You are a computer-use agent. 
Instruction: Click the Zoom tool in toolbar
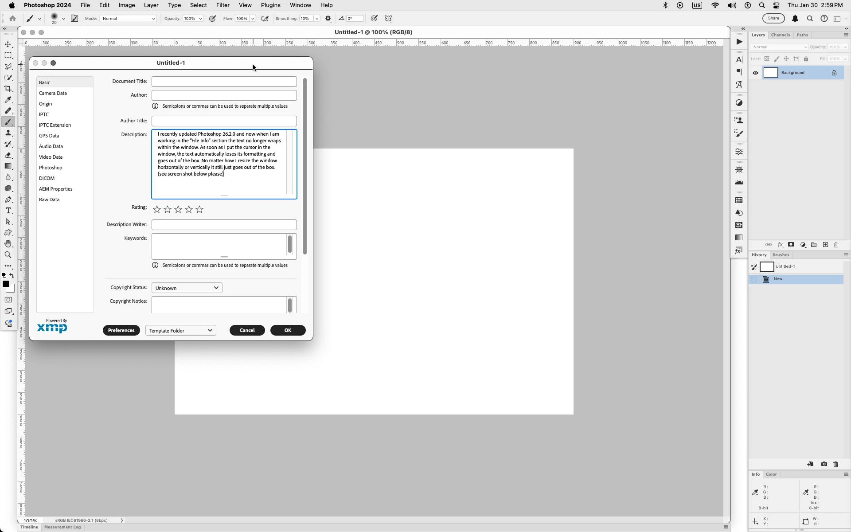pos(8,255)
